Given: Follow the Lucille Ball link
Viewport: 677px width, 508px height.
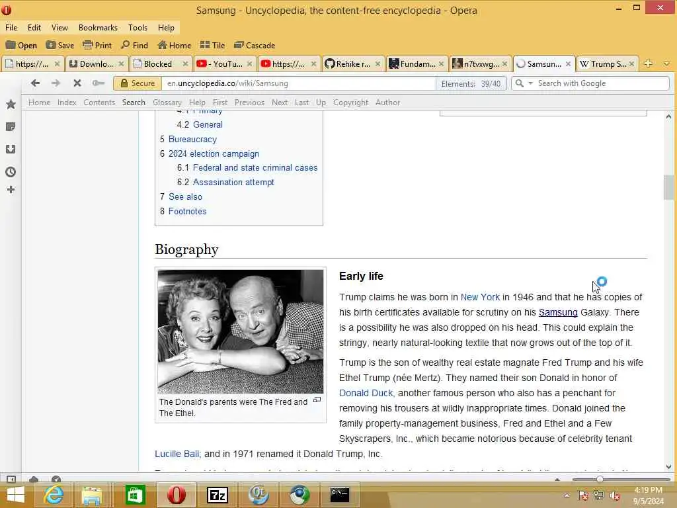Looking at the screenshot, I should coord(178,454).
